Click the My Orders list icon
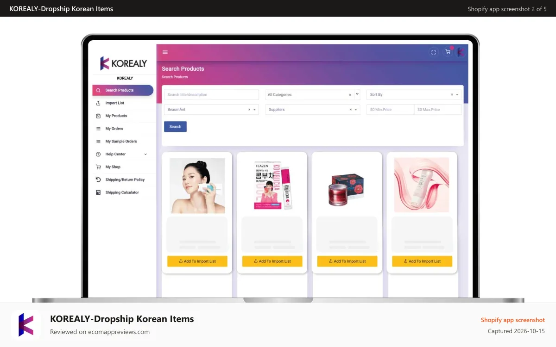Image resolution: width=556 pixels, height=347 pixels. (x=98, y=129)
